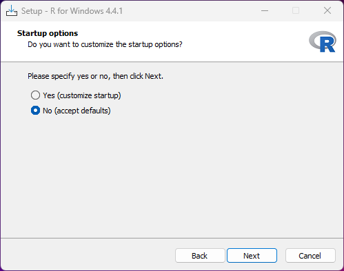
Task: Select the No (accept defaults) radio circle
Action: click(x=35, y=111)
